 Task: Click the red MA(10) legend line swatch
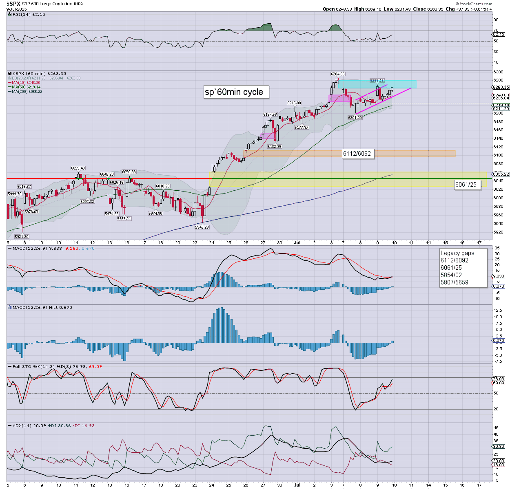click(9, 83)
